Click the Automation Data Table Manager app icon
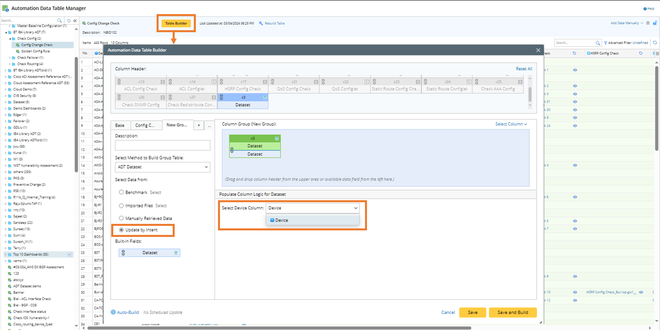Image resolution: width=660 pixels, height=331 pixels. tap(5, 8)
